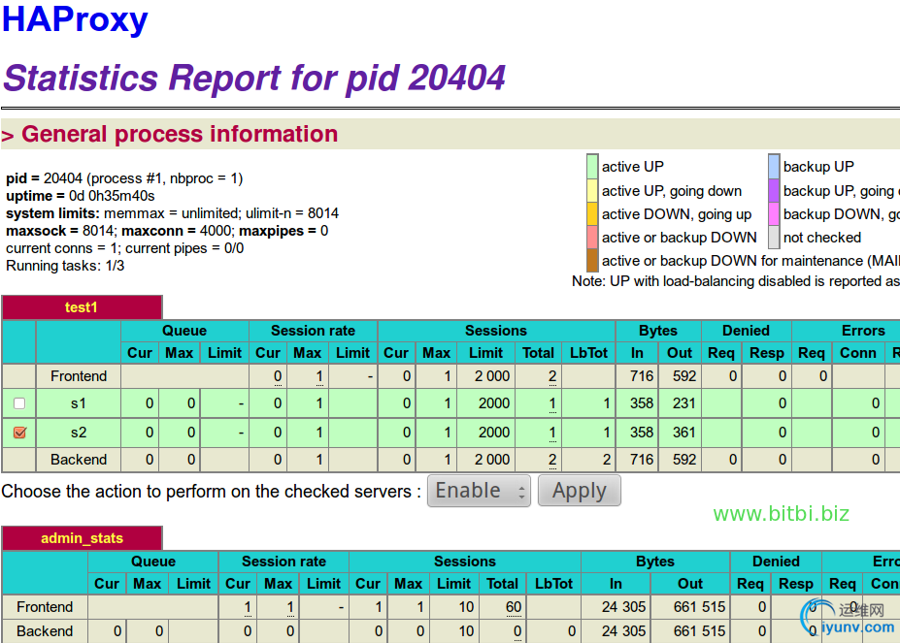The width and height of the screenshot is (900, 643).
Task: Click the active or backup DOWN swatch
Action: [592, 238]
